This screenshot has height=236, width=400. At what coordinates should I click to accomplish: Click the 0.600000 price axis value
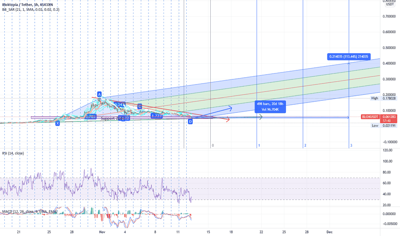[x=389, y=32]
